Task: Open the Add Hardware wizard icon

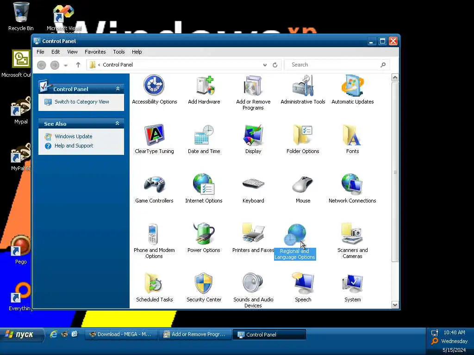Action: click(204, 90)
